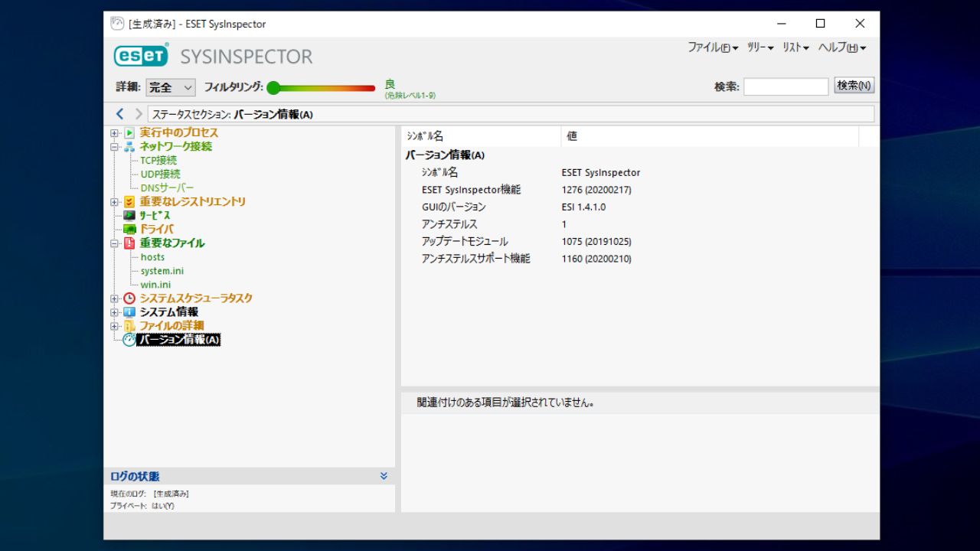Select the hosts tree item

[152, 257]
